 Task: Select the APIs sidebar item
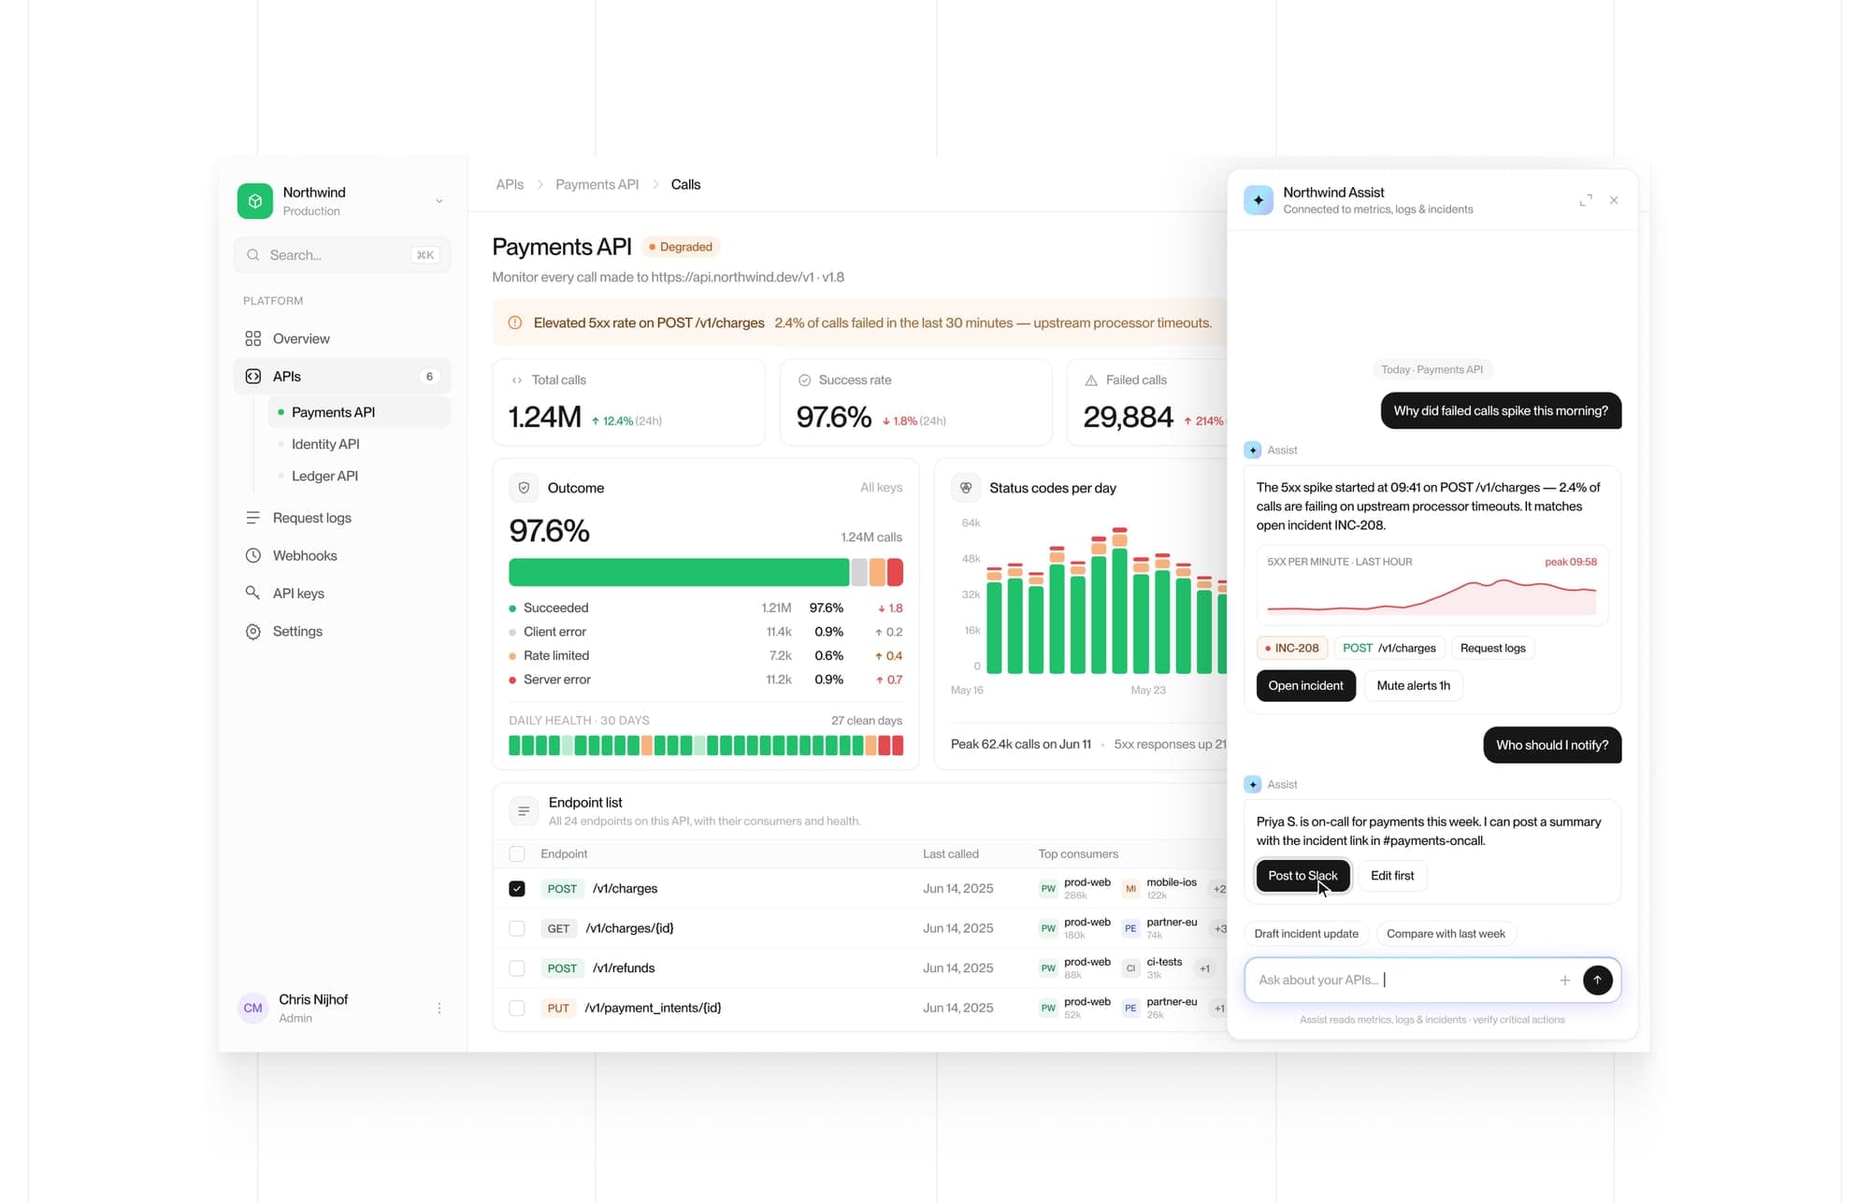coord(342,377)
